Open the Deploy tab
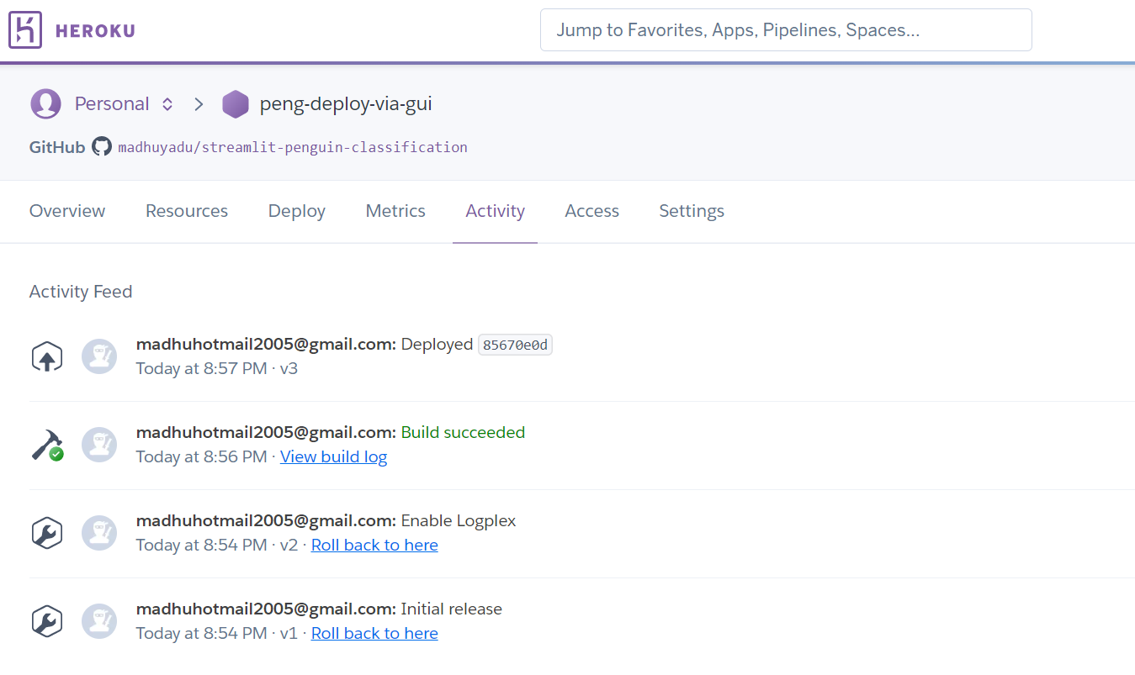The height and width of the screenshot is (675, 1135). [x=296, y=211]
